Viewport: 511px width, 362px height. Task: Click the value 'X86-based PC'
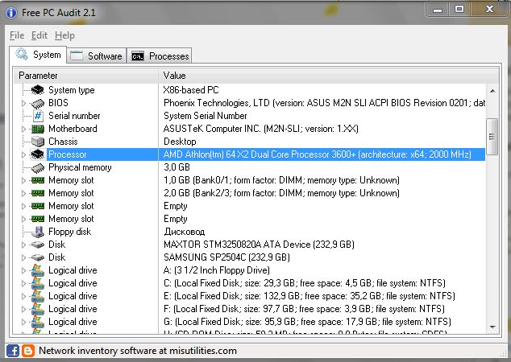coord(191,90)
